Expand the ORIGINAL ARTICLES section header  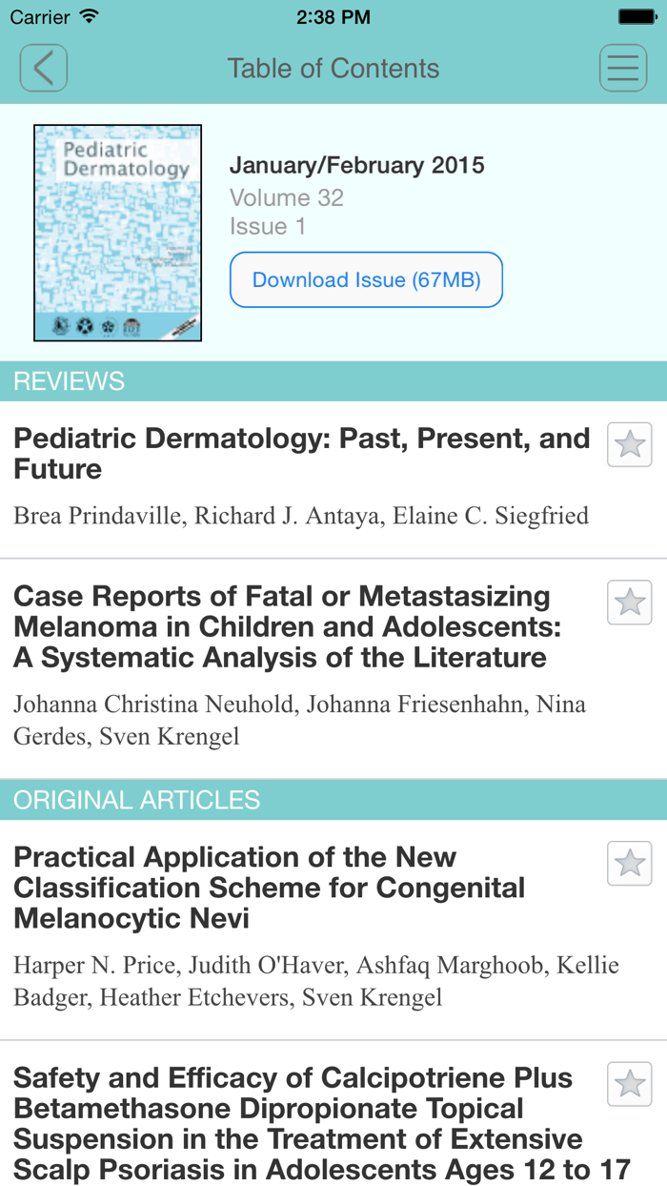(333, 799)
